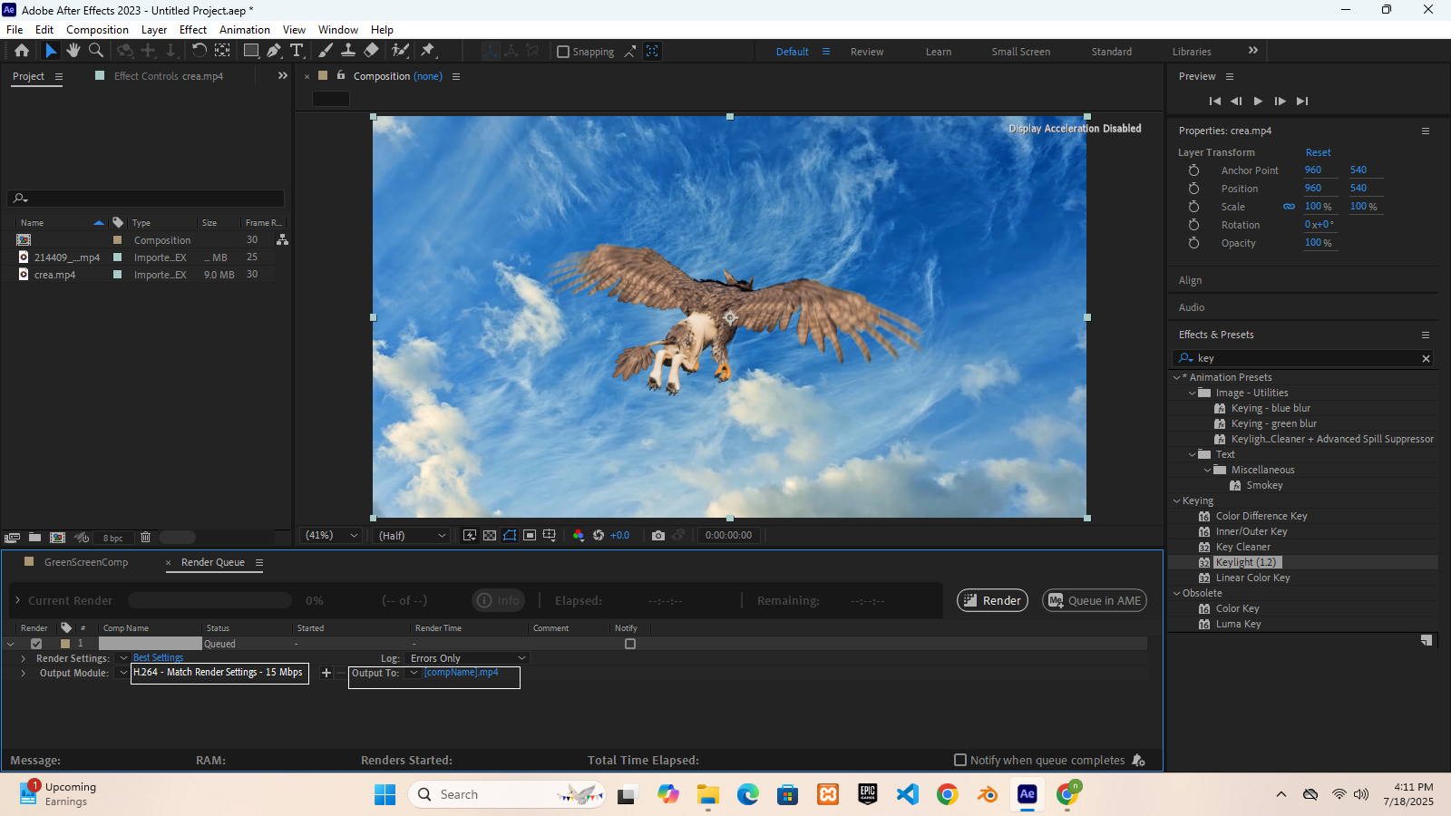Expand the Current Render section
The height and width of the screenshot is (816, 1451).
(x=17, y=600)
